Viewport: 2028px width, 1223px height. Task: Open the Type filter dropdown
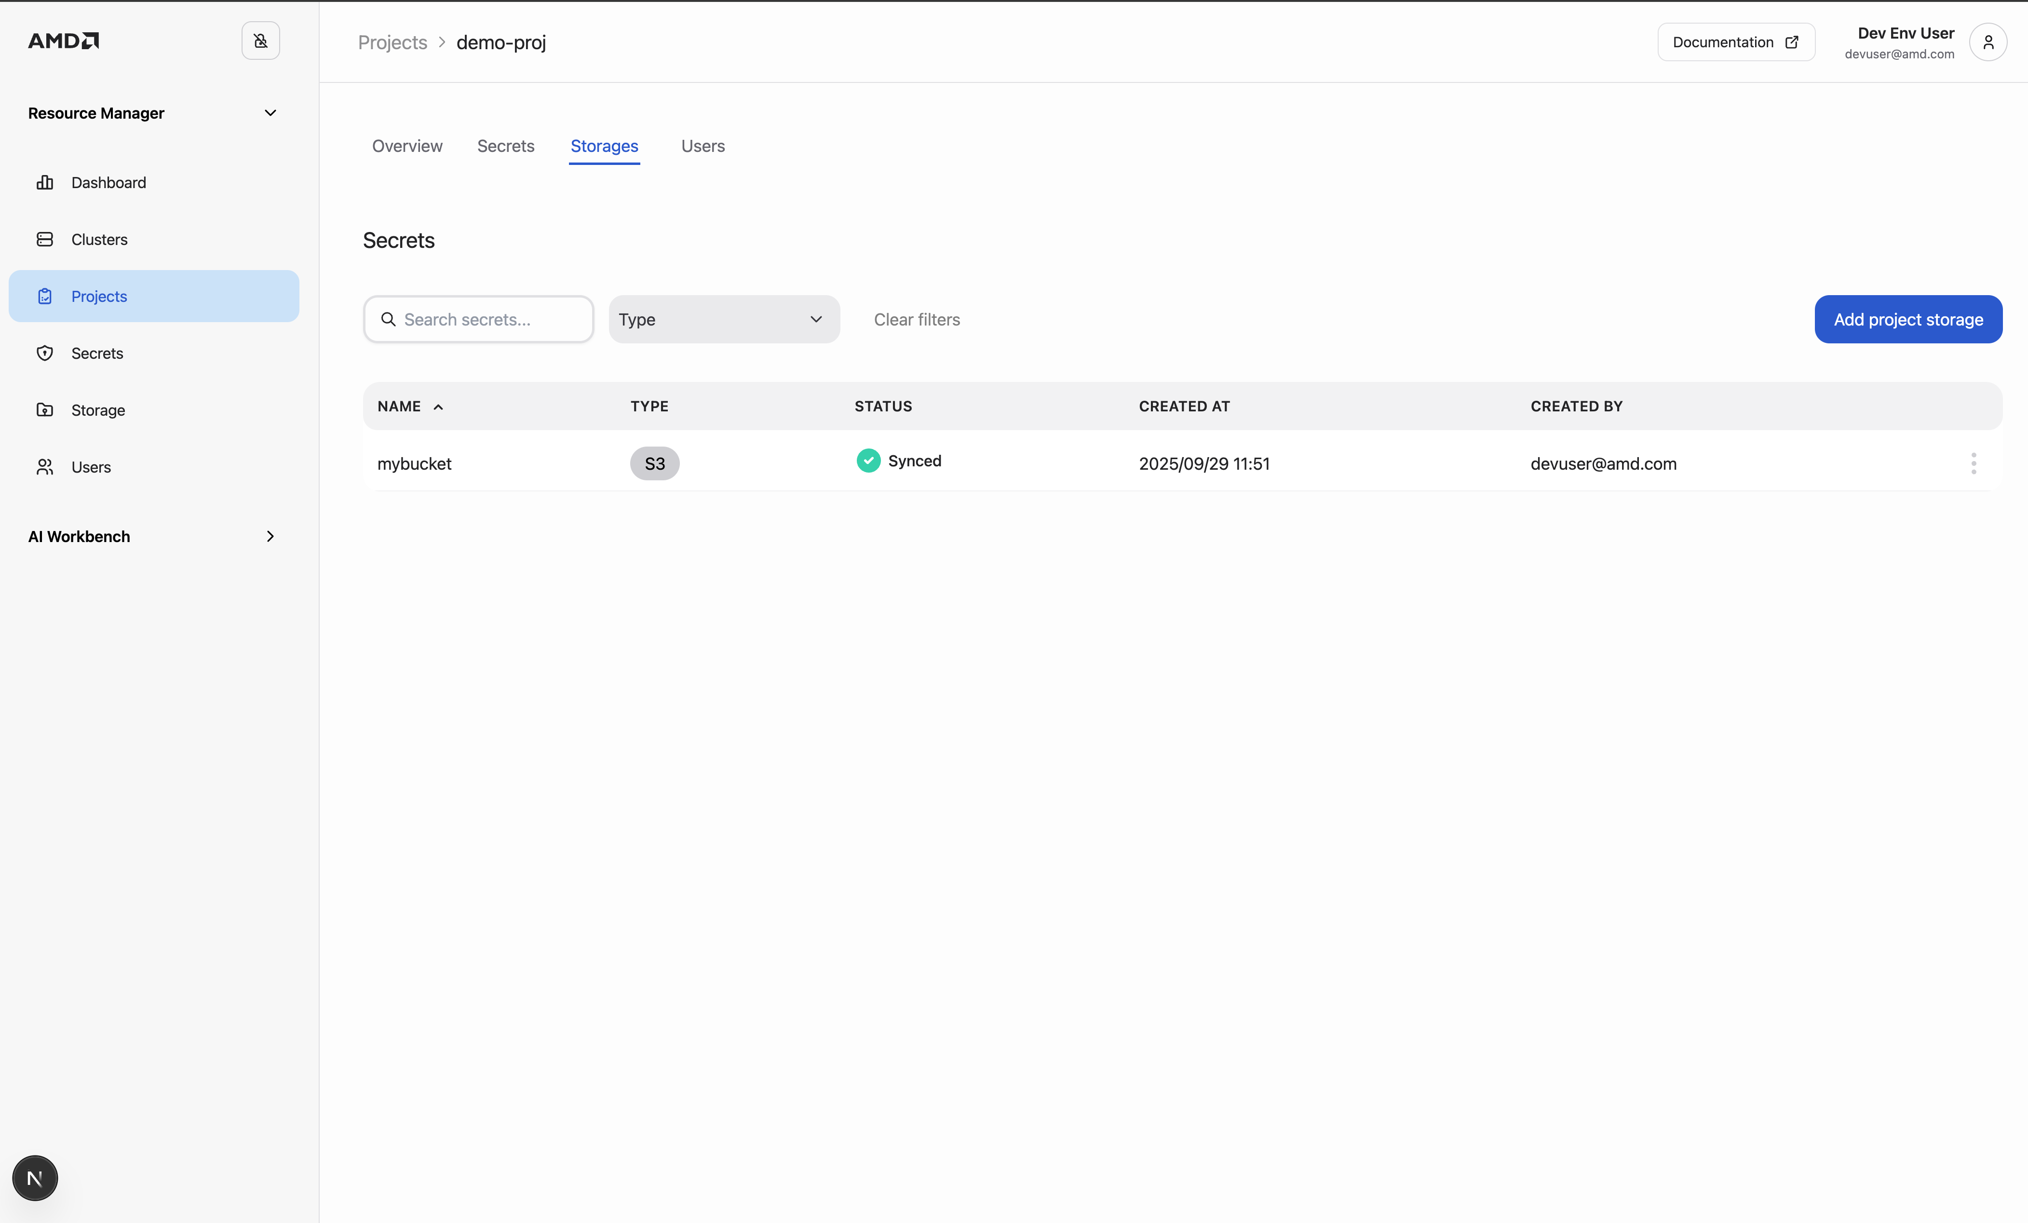[x=723, y=319]
